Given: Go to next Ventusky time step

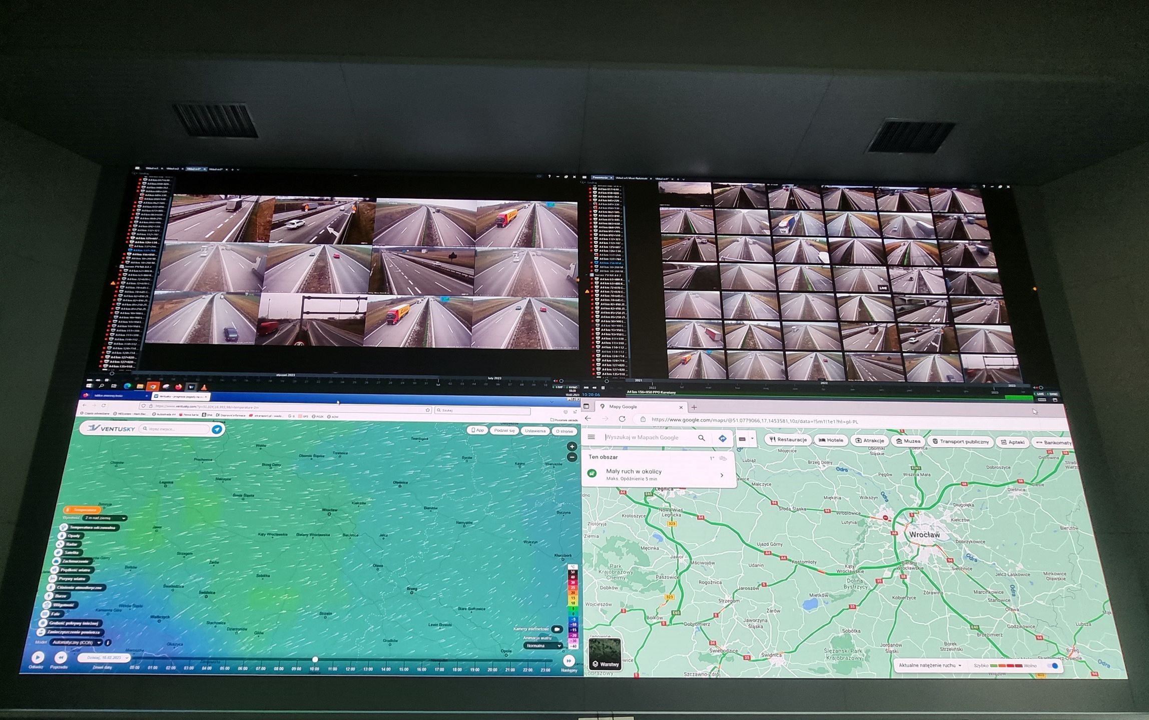Looking at the screenshot, I should pos(568,660).
